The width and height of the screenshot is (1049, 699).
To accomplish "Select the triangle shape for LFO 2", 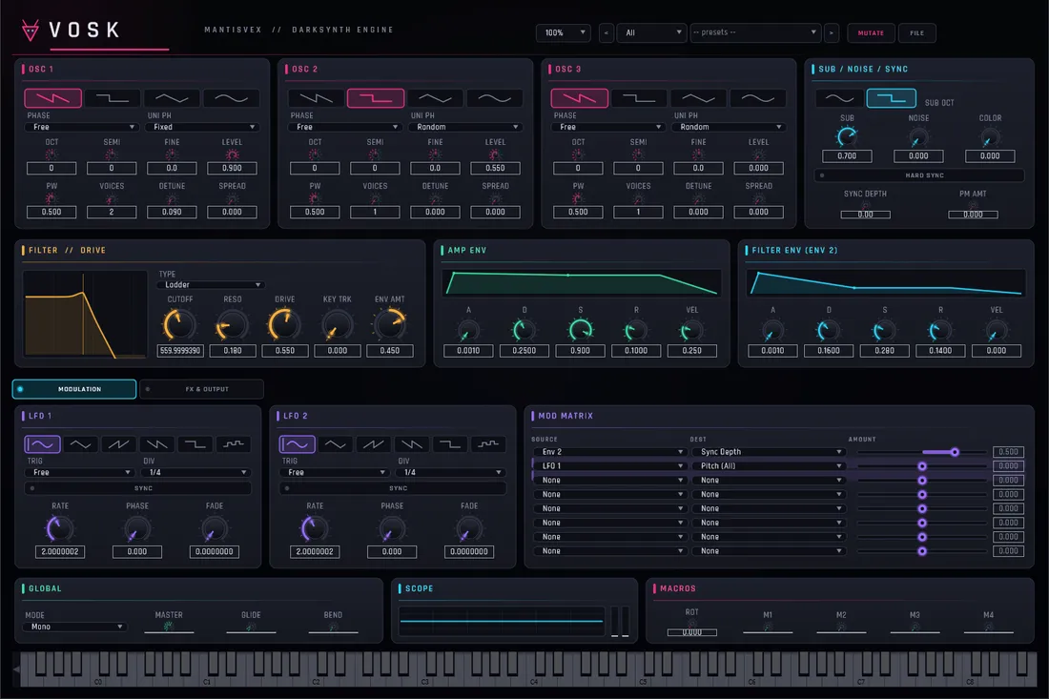I will [x=335, y=444].
